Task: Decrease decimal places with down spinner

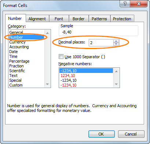Action: [116, 44]
